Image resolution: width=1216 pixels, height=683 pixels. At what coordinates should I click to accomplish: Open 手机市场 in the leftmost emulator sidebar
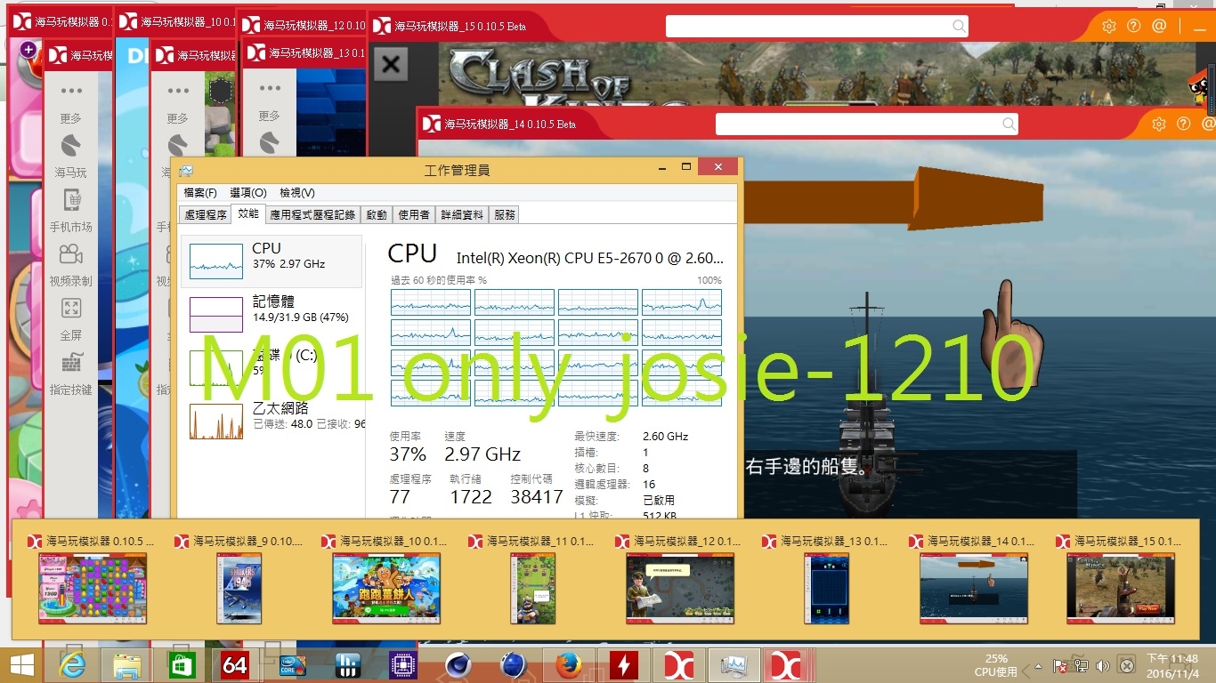point(71,210)
